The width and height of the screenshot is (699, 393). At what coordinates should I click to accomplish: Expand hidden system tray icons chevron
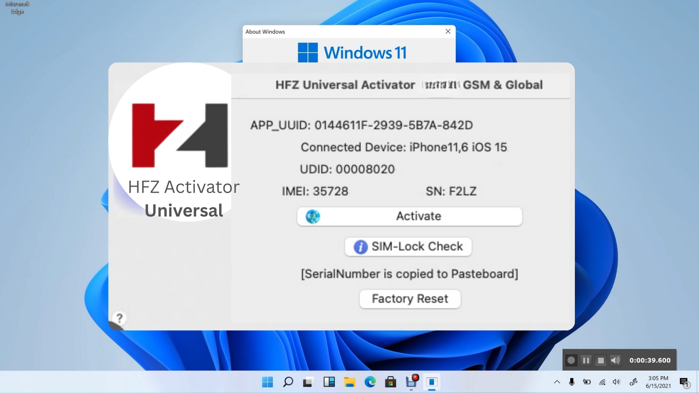[557, 382]
